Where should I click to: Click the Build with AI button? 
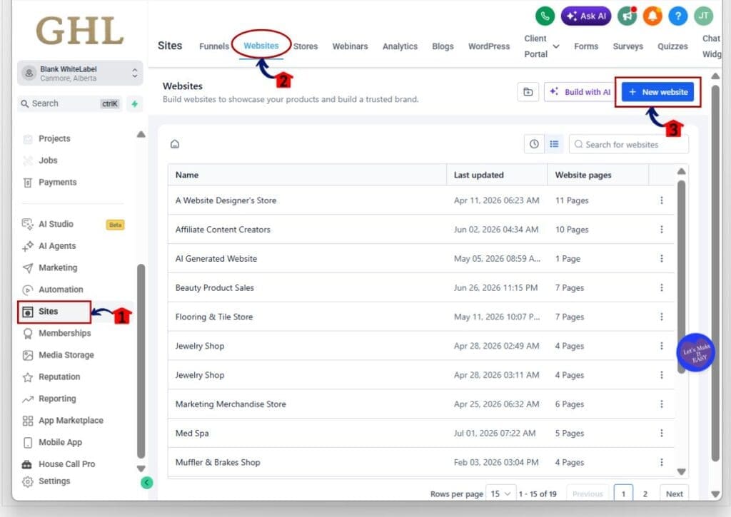[580, 92]
